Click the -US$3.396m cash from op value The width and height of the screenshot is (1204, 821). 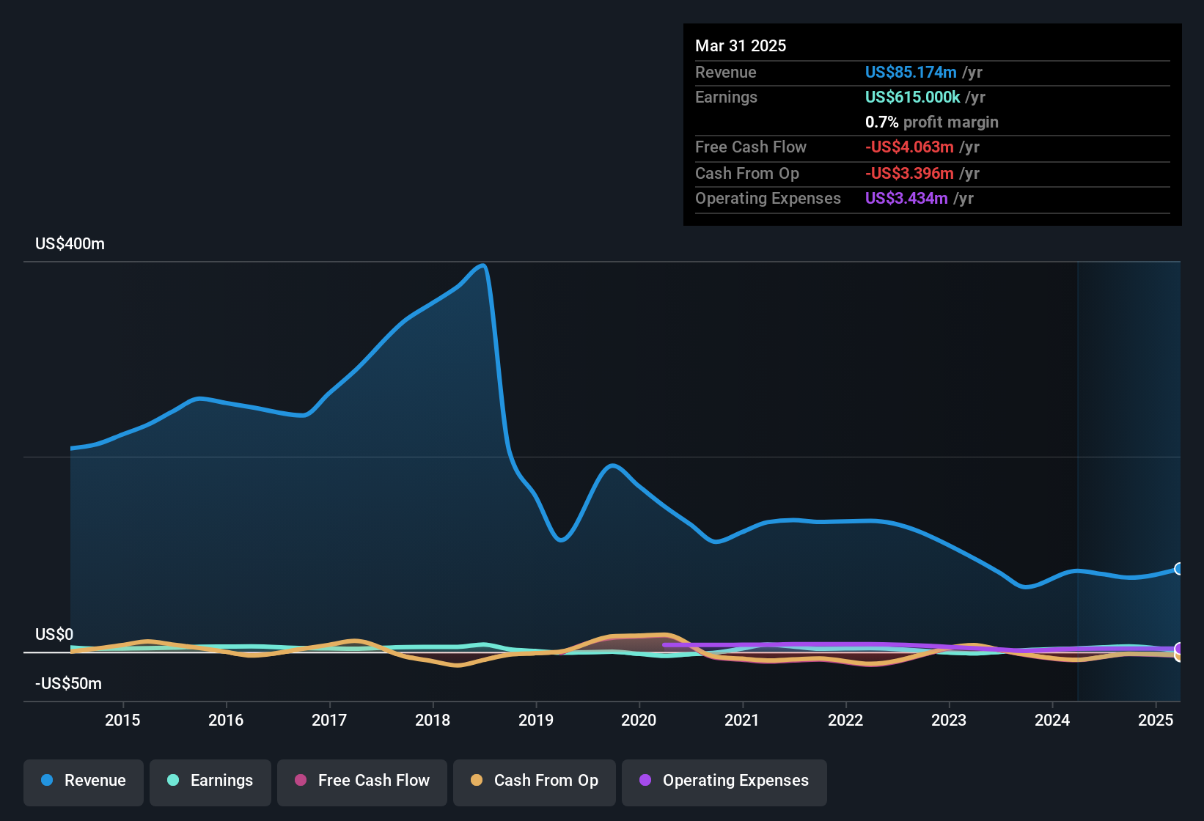[x=909, y=173]
